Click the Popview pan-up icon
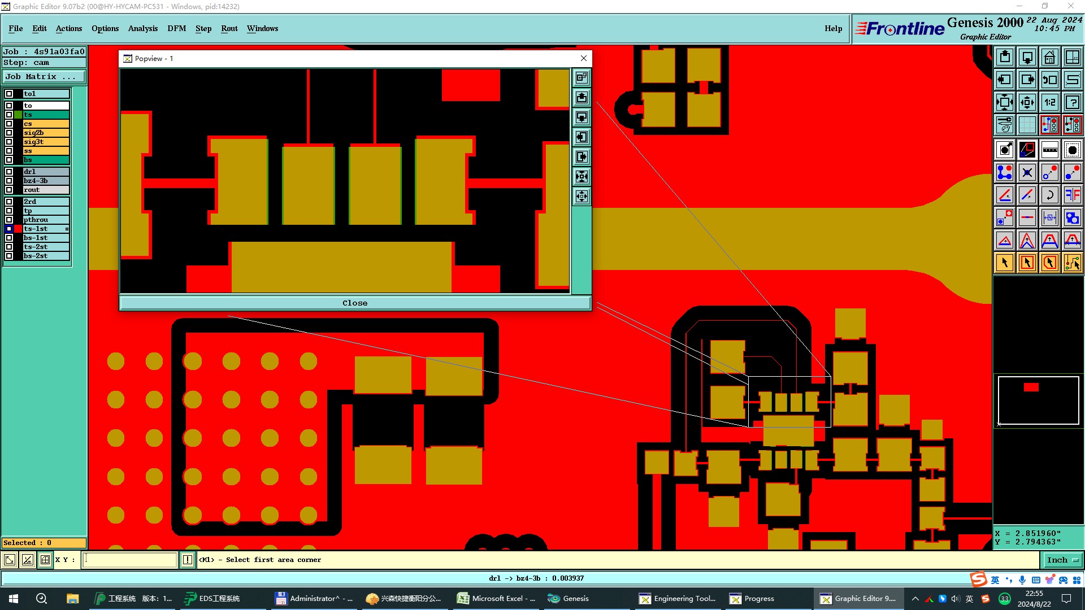The width and height of the screenshot is (1085, 610). [581, 97]
